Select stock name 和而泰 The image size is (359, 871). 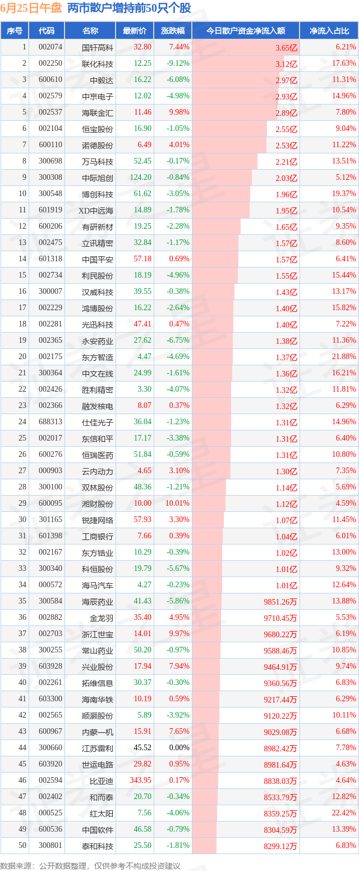(102, 797)
